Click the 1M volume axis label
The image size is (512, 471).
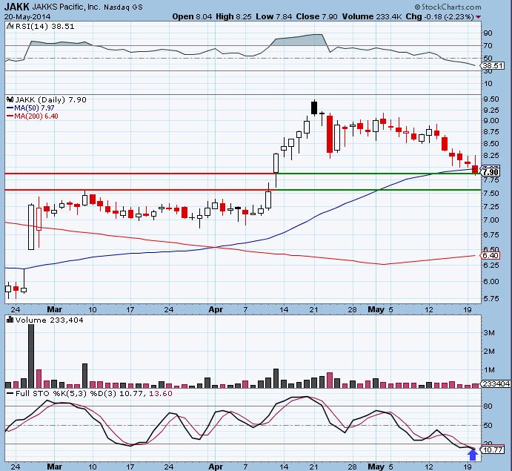[x=489, y=370]
